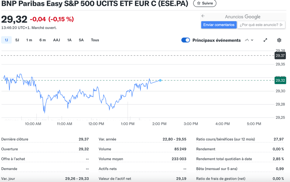Disable the Principaux événements toggle
Viewport: 290px width, 182px height.
click(x=185, y=40)
